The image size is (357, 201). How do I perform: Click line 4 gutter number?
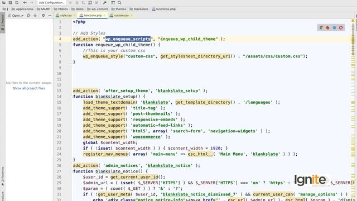60,39
